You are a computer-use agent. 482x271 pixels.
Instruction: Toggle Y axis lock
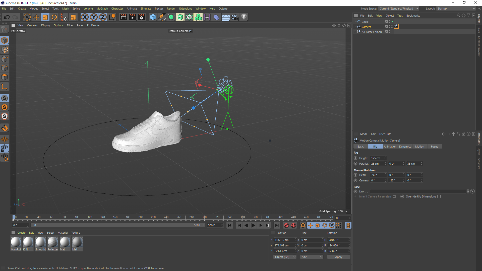94,17
